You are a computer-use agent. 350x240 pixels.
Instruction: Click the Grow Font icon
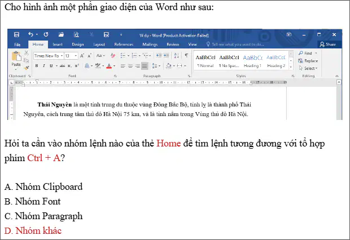coord(82,56)
